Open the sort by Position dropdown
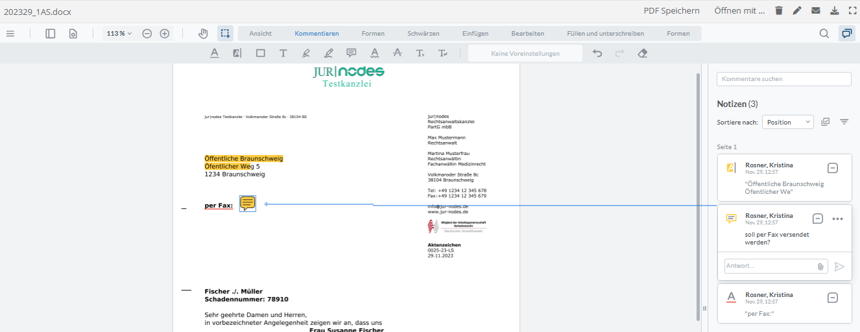 coord(787,122)
